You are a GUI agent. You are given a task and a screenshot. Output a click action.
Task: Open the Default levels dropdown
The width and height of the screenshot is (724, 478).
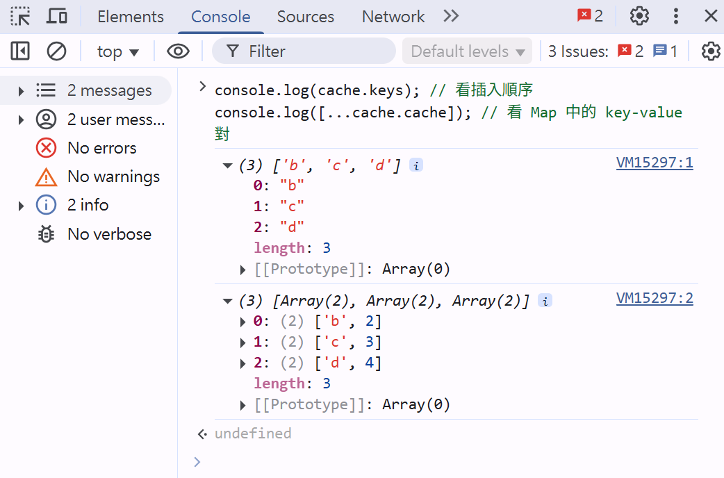pyautogui.click(x=468, y=51)
